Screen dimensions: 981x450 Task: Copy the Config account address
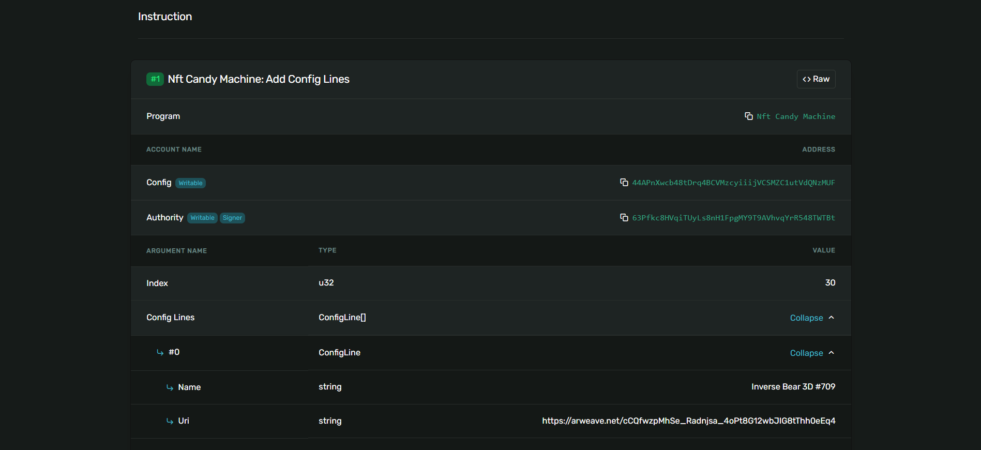[624, 182]
